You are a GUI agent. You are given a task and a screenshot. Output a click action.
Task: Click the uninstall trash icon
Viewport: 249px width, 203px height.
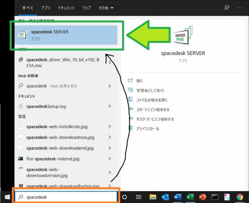point(130,128)
